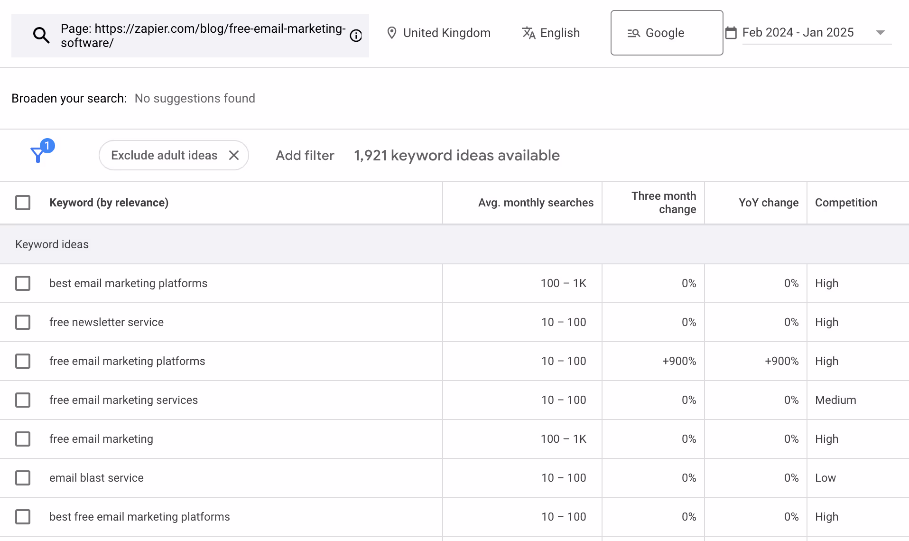Click the 'Keyword ideas' section row
Image resolution: width=909 pixels, height=541 pixels.
point(454,244)
